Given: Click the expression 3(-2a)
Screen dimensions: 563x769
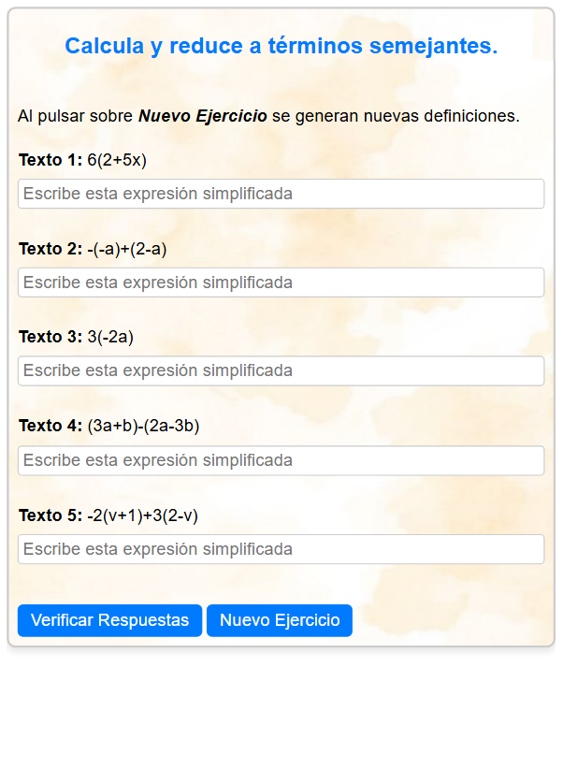Looking at the screenshot, I should pyautogui.click(x=110, y=338).
